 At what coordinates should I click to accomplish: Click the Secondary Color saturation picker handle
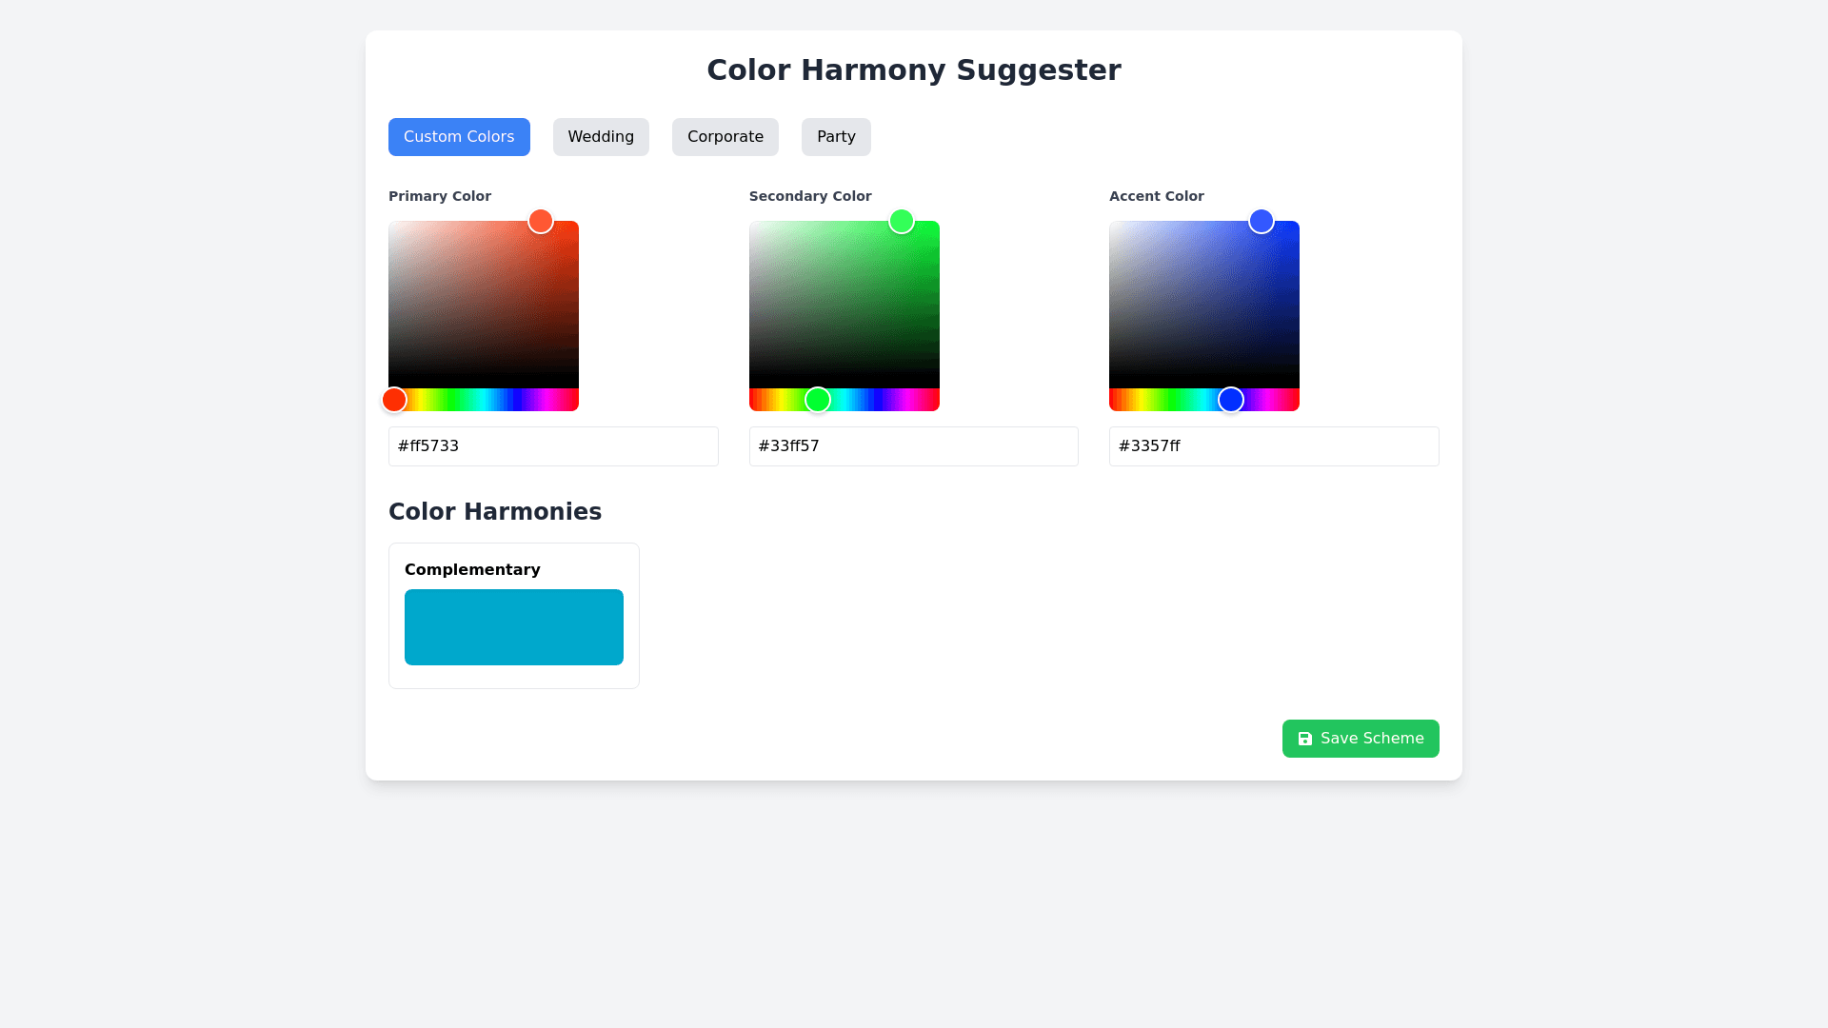click(902, 221)
